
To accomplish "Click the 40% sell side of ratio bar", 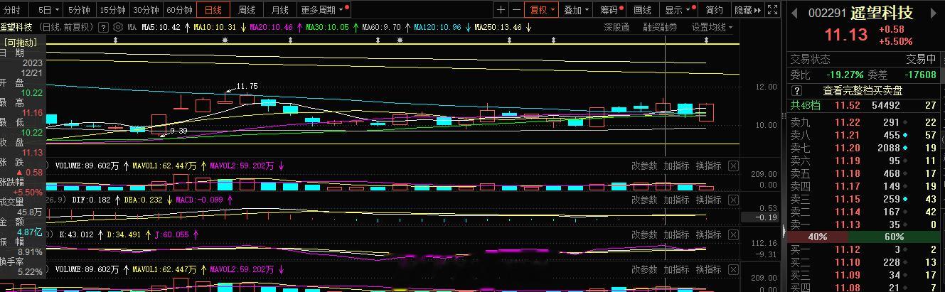I will click(818, 237).
